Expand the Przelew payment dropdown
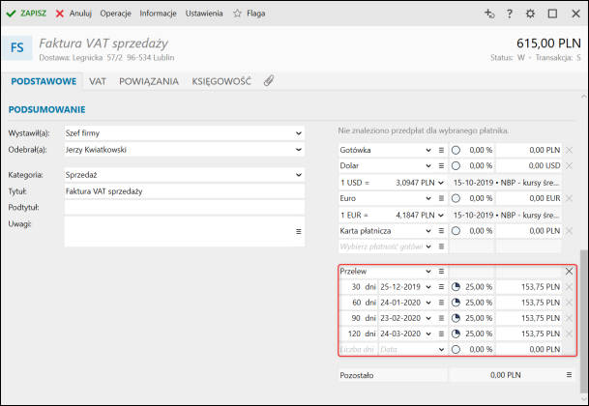 428,272
